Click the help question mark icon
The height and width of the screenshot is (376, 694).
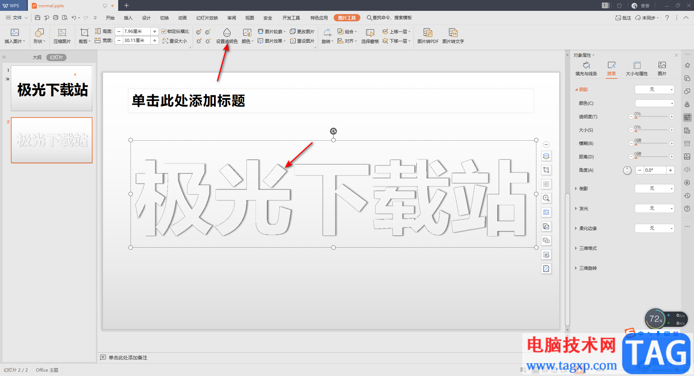point(667,18)
